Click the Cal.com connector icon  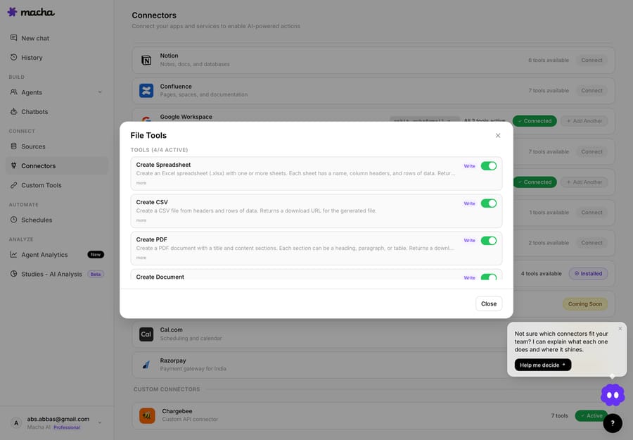point(146,334)
